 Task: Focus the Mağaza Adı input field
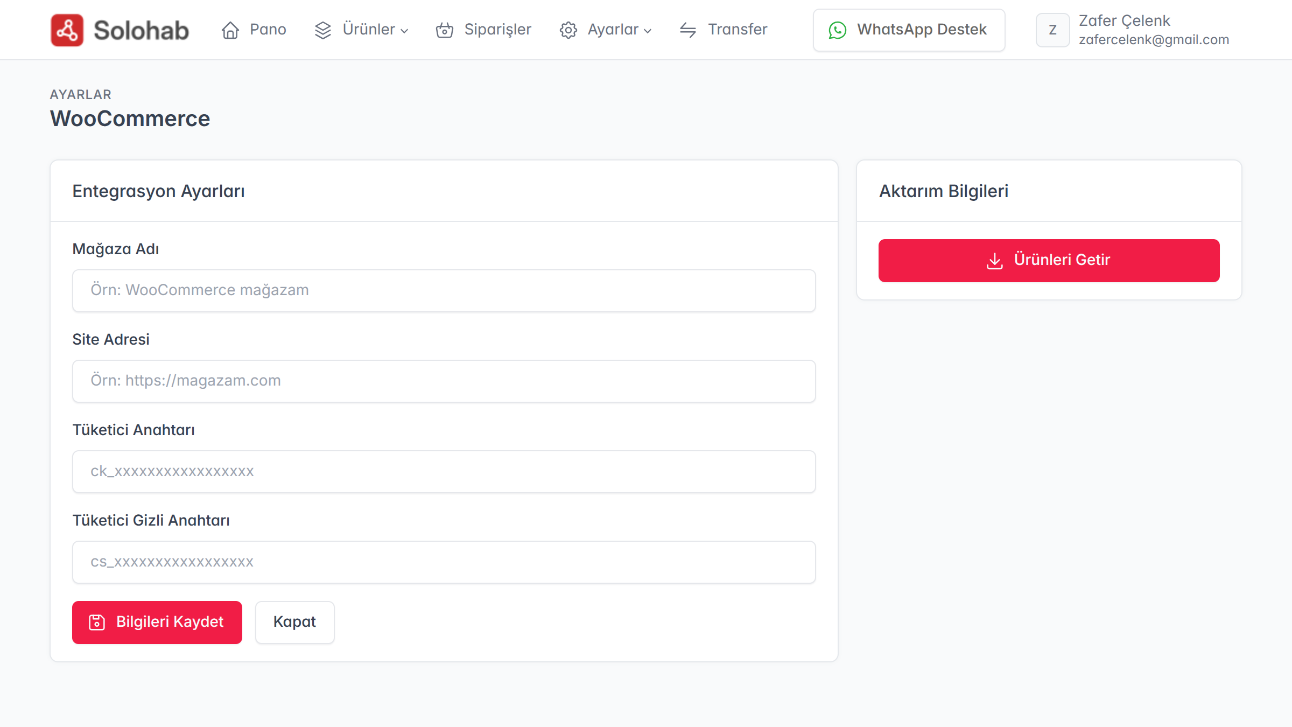[x=444, y=291]
